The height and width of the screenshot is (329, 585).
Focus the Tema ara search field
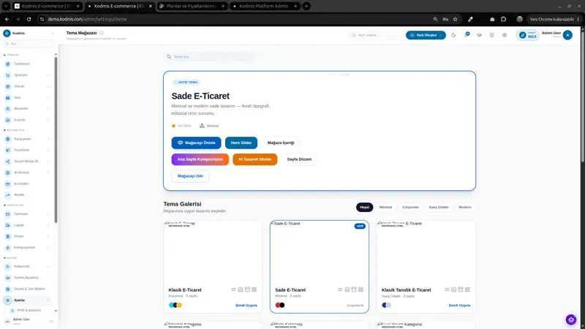[x=211, y=57]
